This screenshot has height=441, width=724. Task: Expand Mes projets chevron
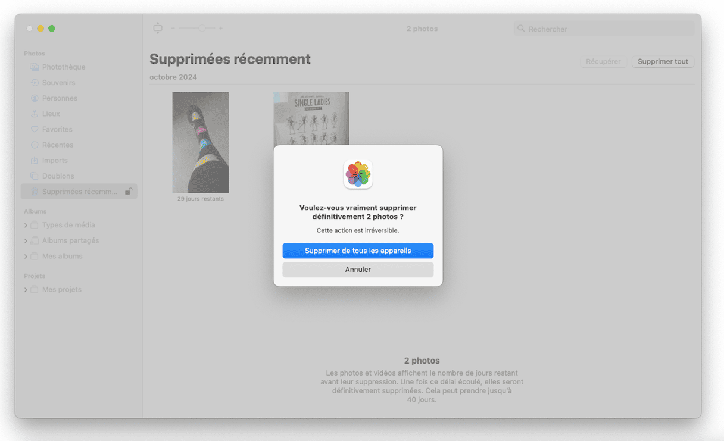coord(26,290)
